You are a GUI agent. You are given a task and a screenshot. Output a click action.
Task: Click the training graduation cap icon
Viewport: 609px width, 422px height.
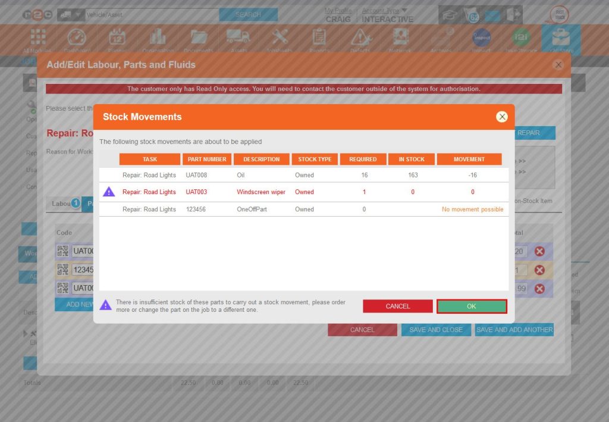[449, 15]
